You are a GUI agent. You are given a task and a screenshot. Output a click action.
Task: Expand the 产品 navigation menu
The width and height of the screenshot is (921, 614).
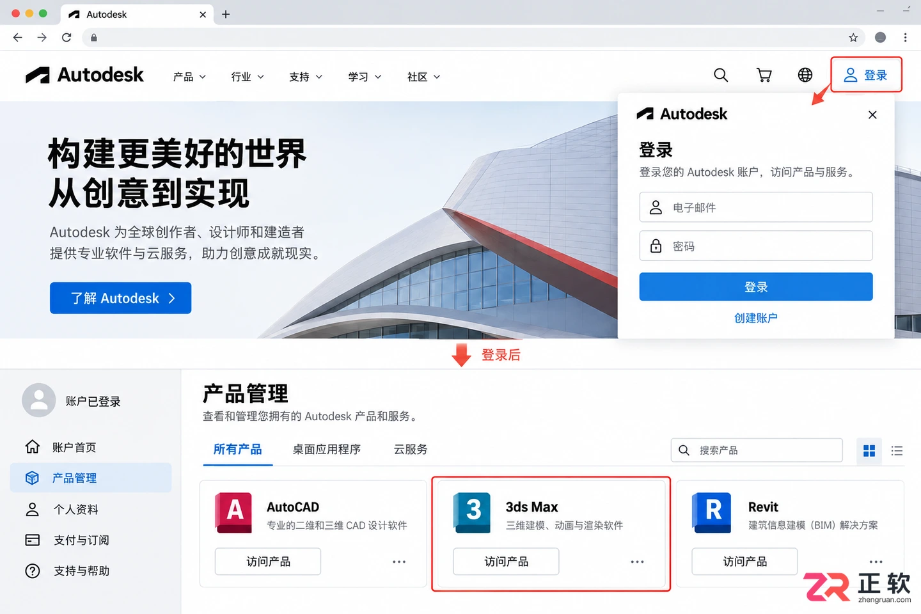[189, 77]
